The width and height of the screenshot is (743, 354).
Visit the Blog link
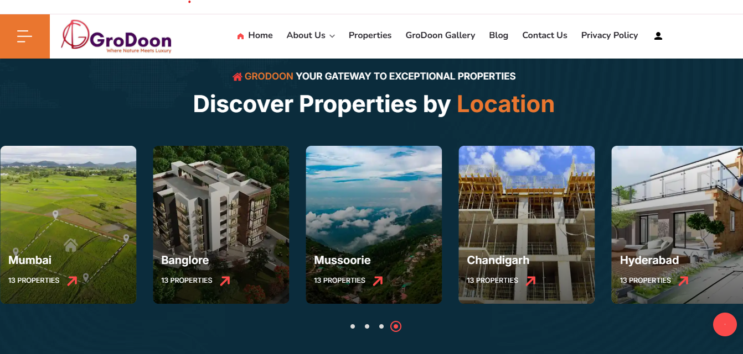(x=498, y=35)
